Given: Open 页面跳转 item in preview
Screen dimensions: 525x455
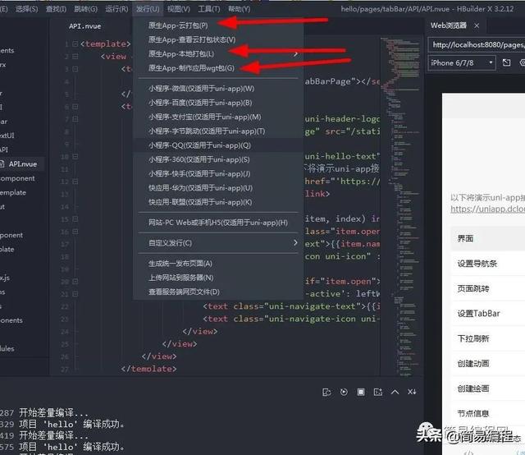Looking at the screenshot, I should (488, 288).
